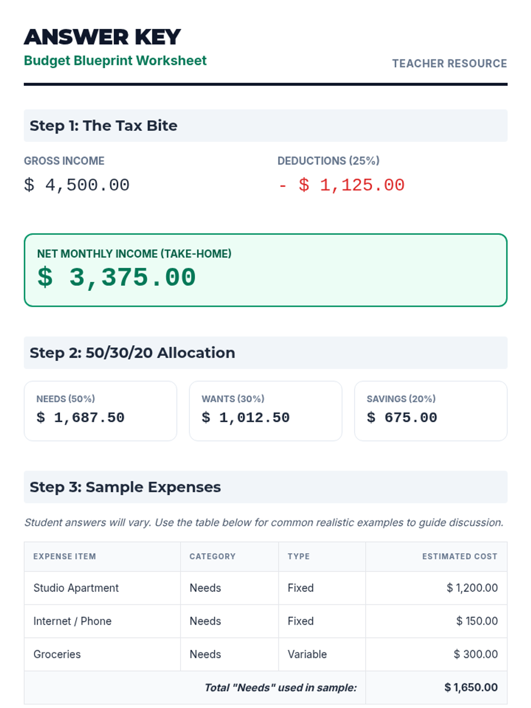Click the Type column header
Screen dimensions: 531x708
click(299, 557)
